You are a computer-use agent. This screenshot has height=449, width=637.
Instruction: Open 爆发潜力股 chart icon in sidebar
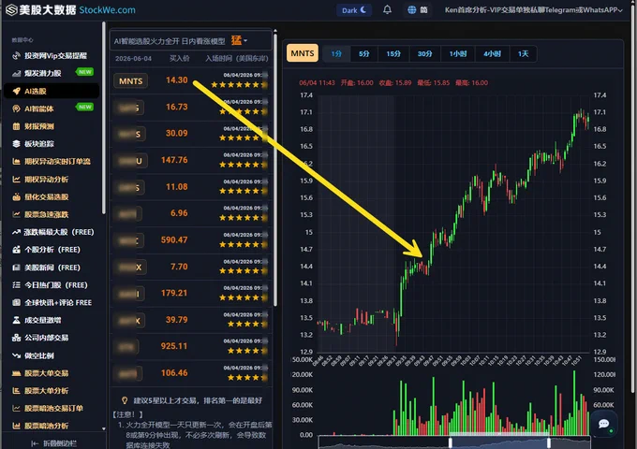16,73
